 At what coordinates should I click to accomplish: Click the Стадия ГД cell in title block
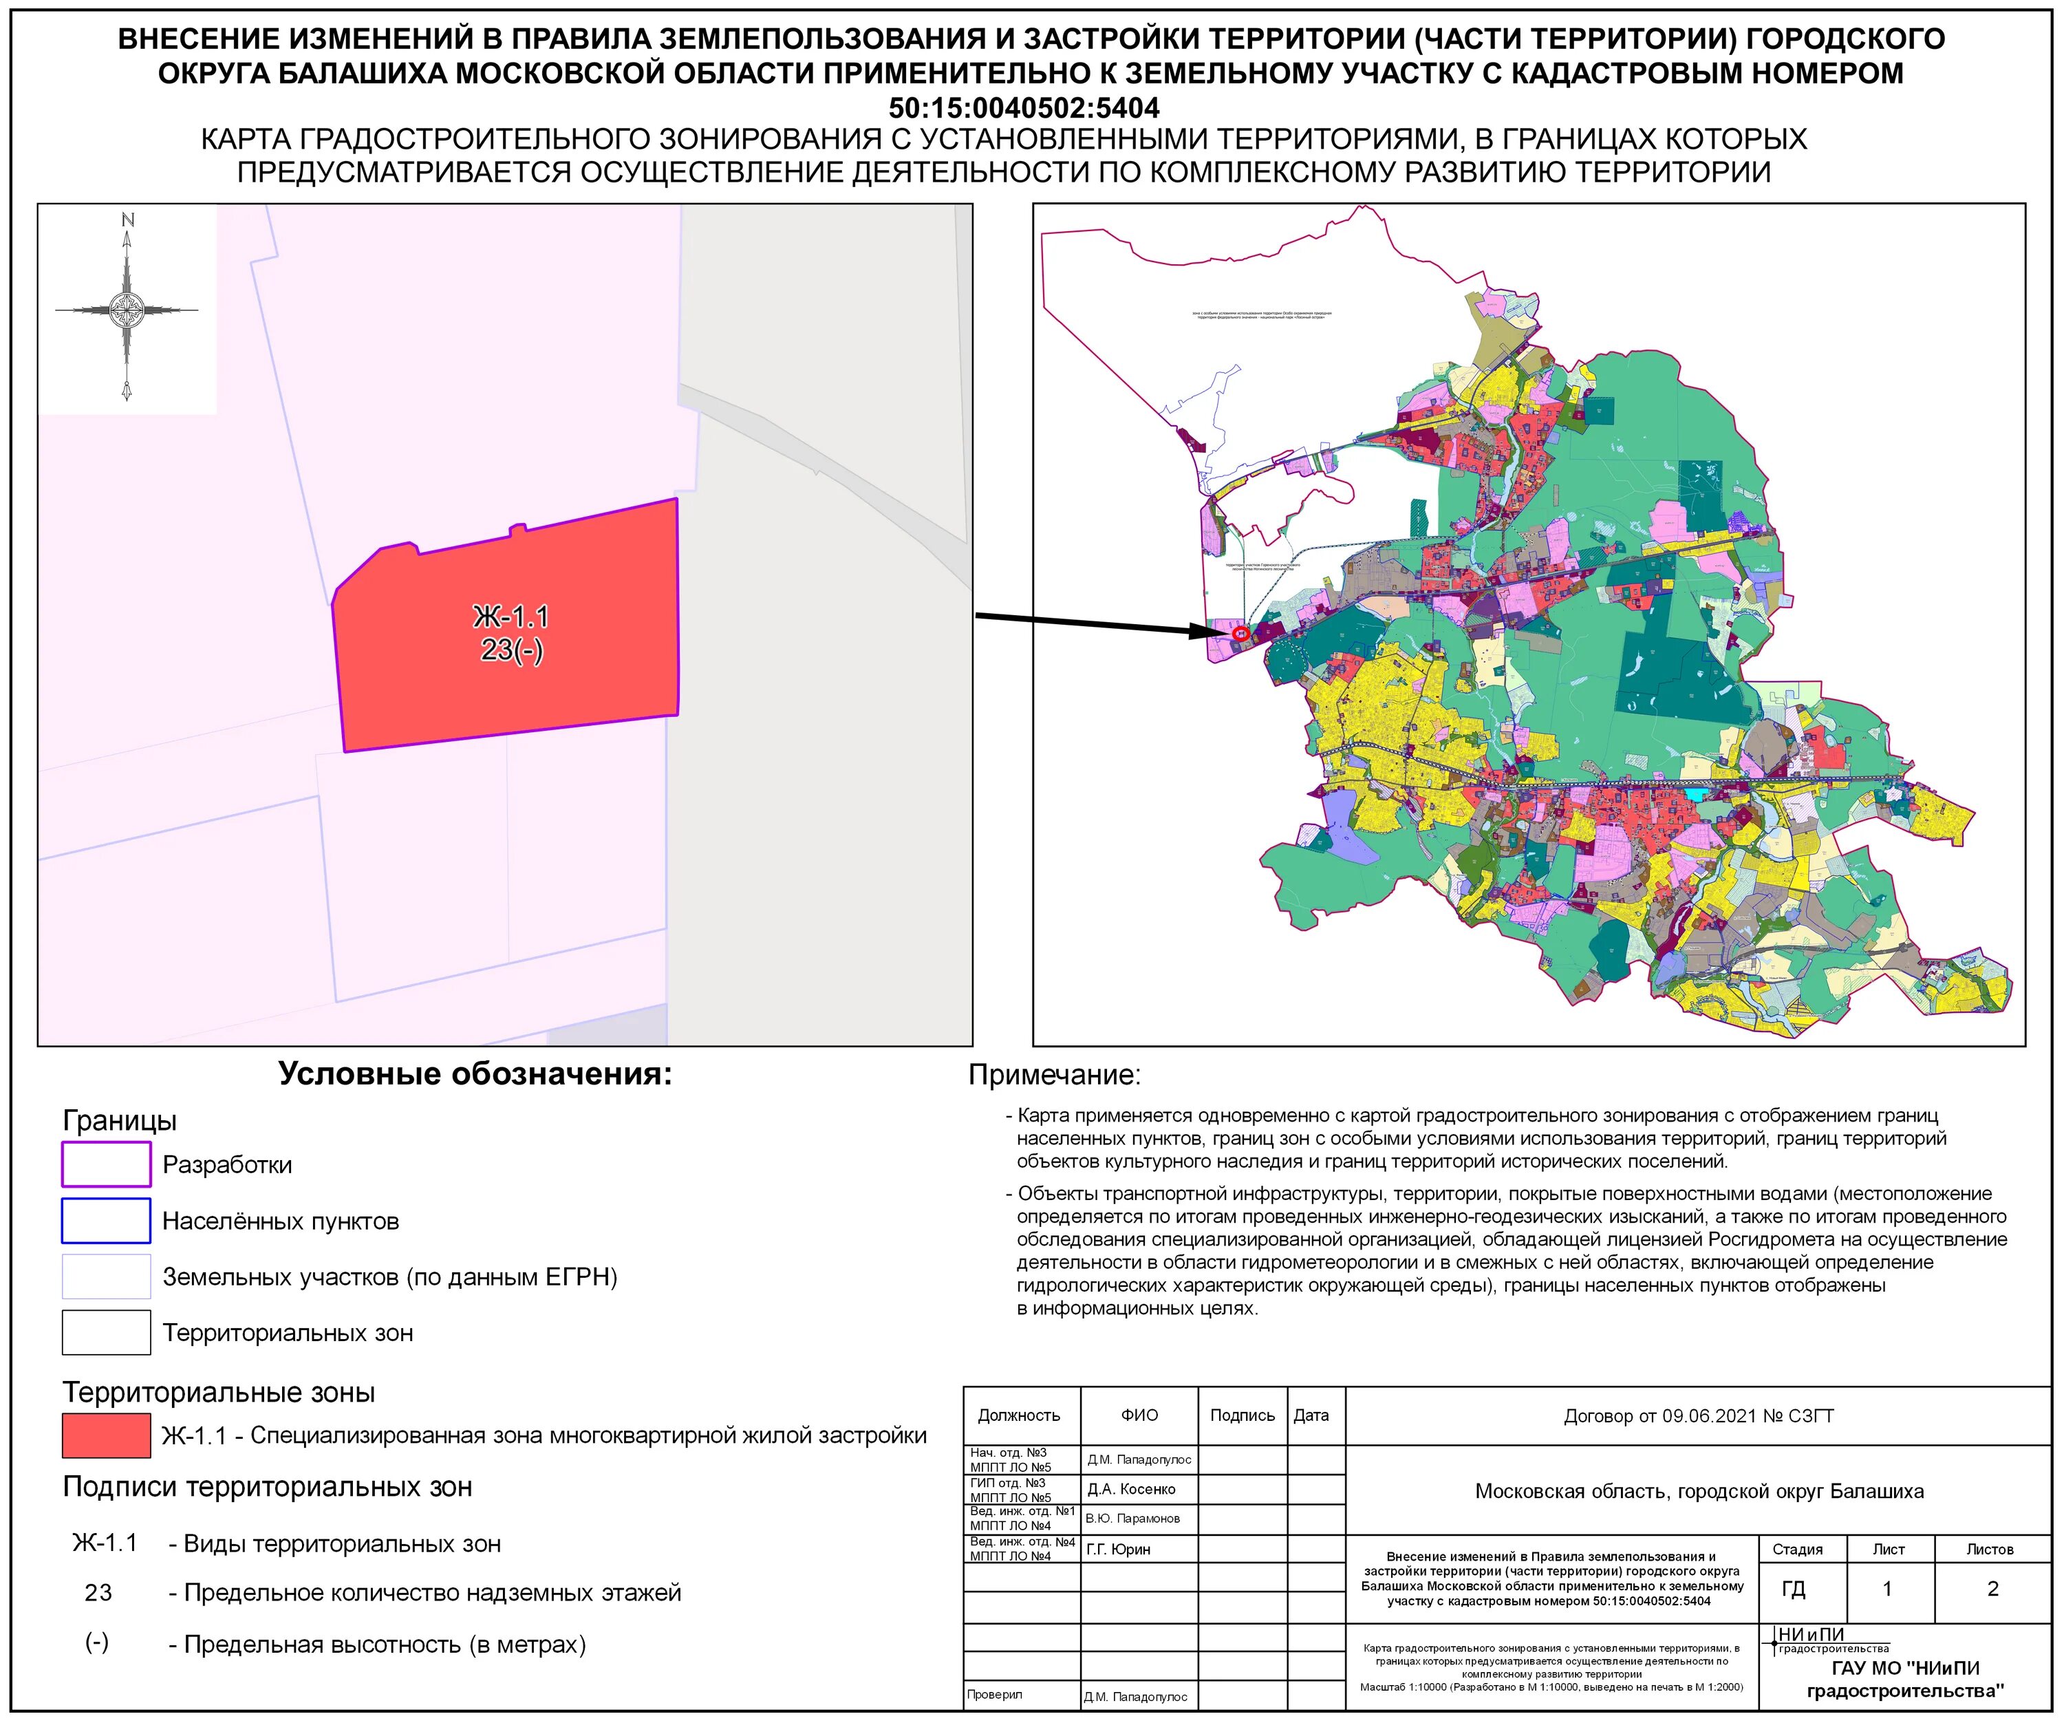pos(1794,1590)
